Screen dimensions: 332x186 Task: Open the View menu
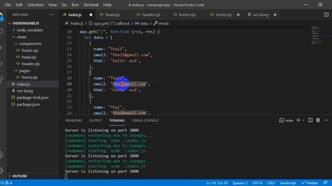(52, 5)
